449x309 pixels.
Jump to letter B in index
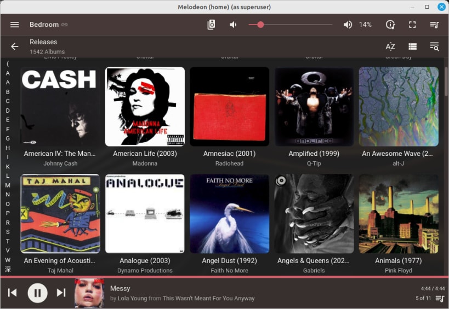click(8, 92)
